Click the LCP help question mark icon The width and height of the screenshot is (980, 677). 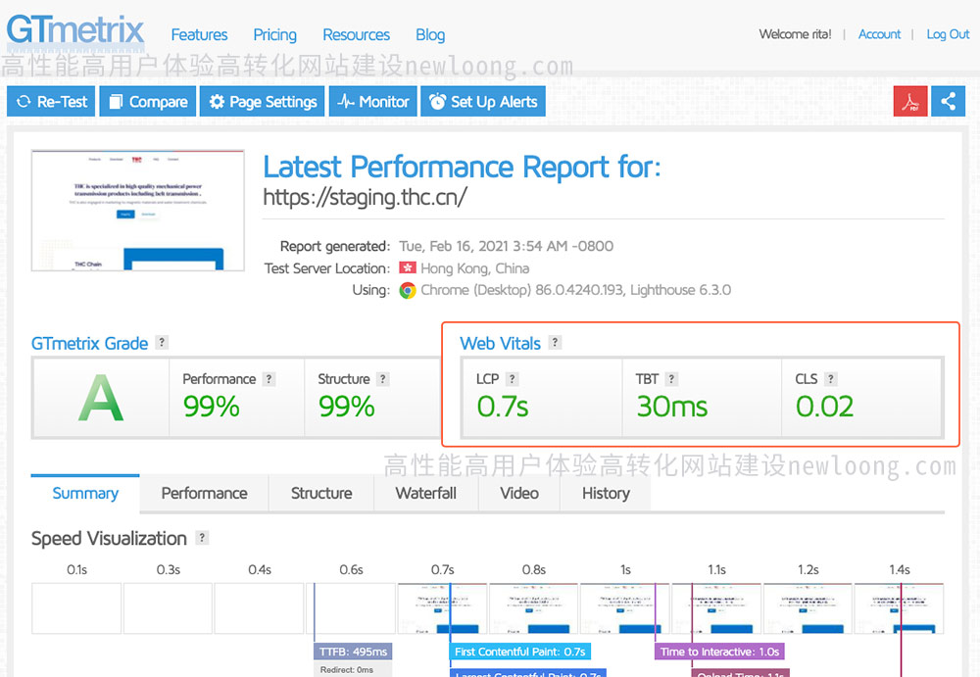coord(512,379)
